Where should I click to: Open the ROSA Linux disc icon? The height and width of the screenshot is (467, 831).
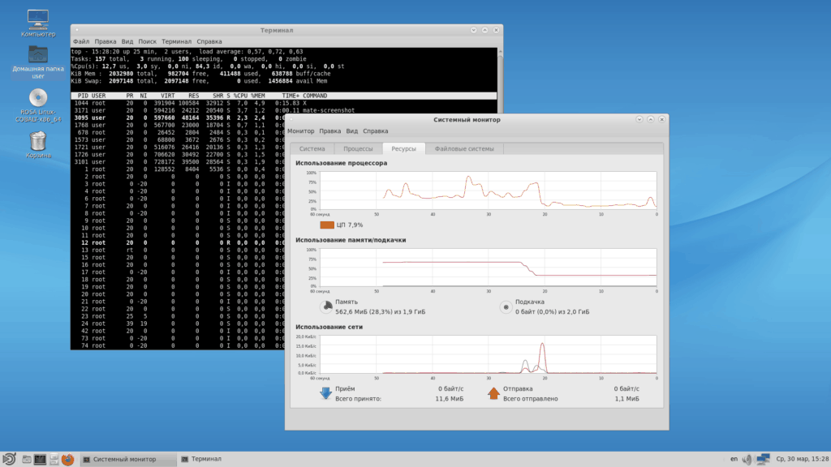38,98
